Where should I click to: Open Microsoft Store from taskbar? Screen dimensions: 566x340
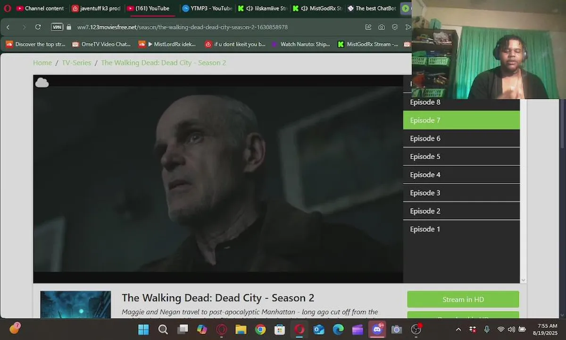pos(280,329)
